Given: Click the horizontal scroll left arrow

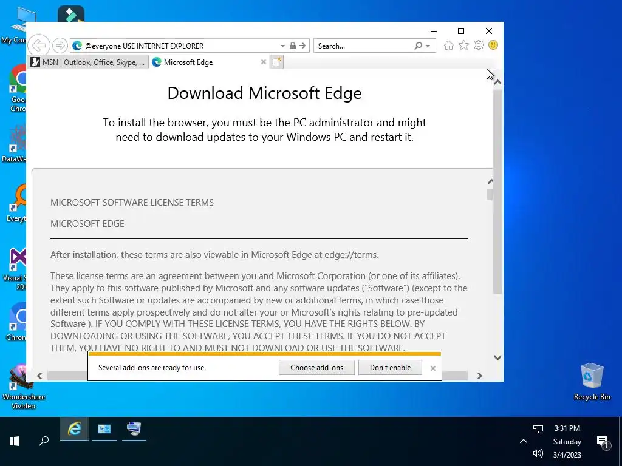Looking at the screenshot, I should [x=39, y=376].
